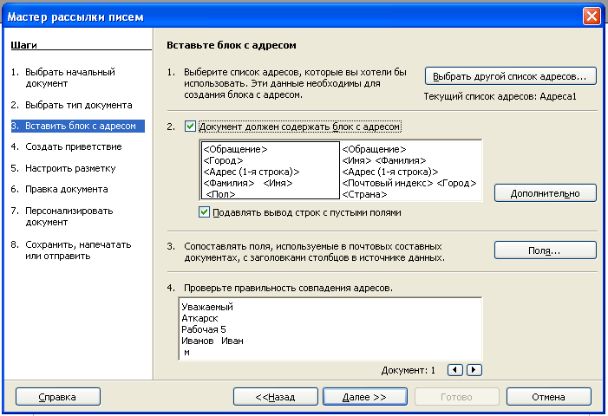The image size is (608, 416).
Task: Show previous address block preview document
Action: click(x=455, y=370)
